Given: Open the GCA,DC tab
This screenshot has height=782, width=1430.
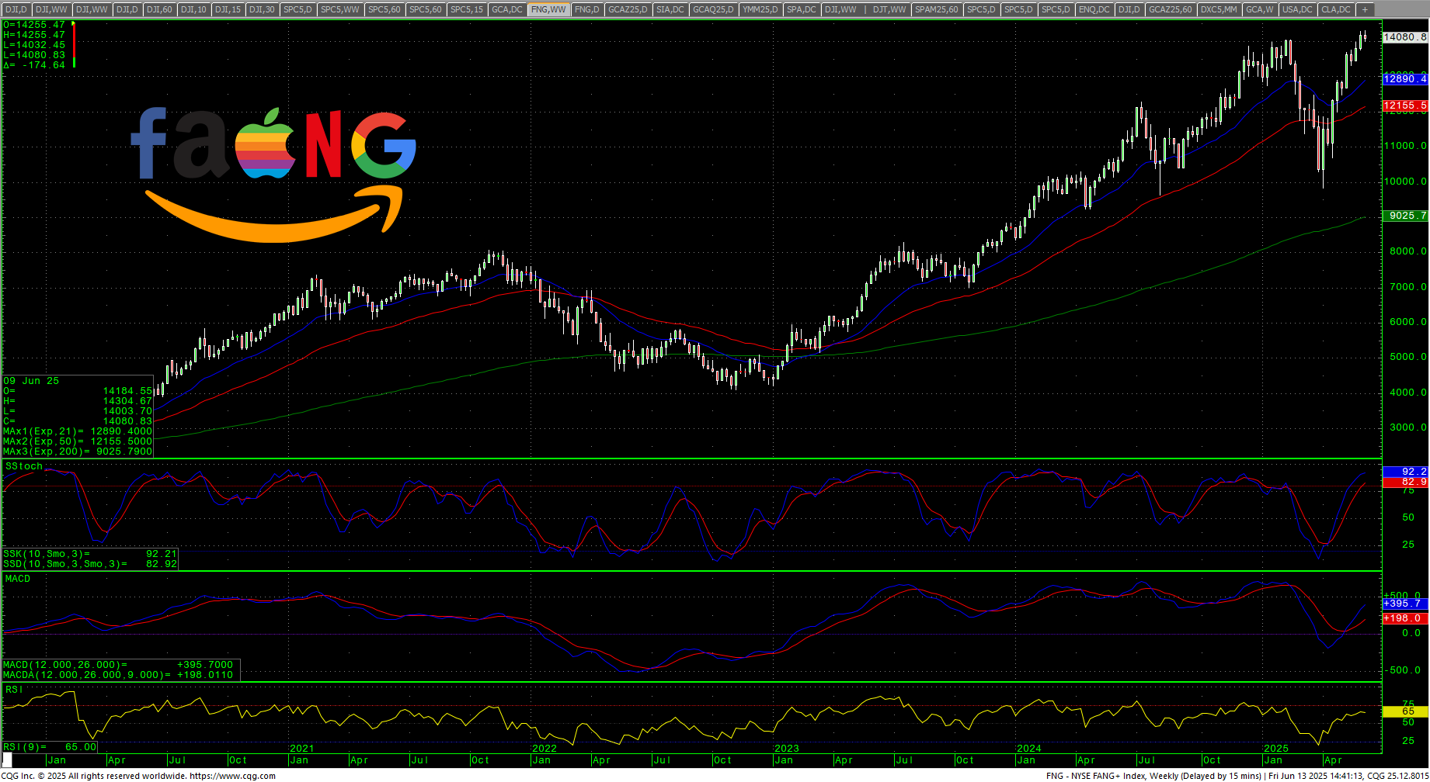Looking at the screenshot, I should 507,9.
